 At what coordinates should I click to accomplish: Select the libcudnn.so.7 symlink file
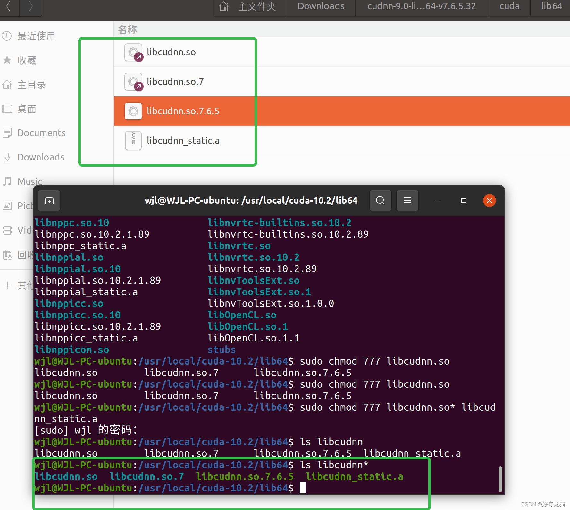coord(342,82)
